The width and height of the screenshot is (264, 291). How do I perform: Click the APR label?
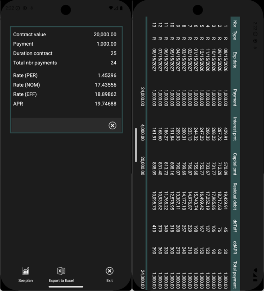(x=18, y=104)
